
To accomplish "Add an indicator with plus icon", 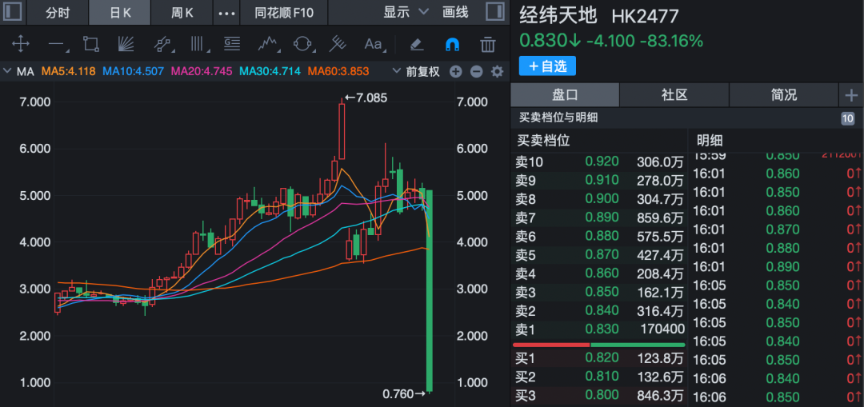I will click(x=455, y=72).
